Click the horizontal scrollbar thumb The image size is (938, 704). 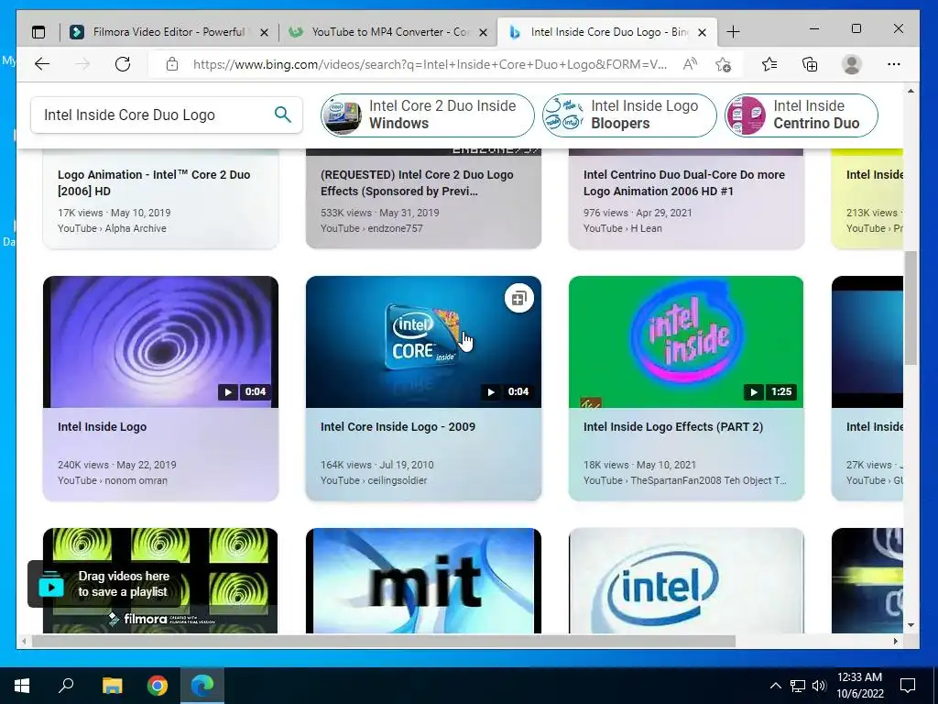[383, 641]
